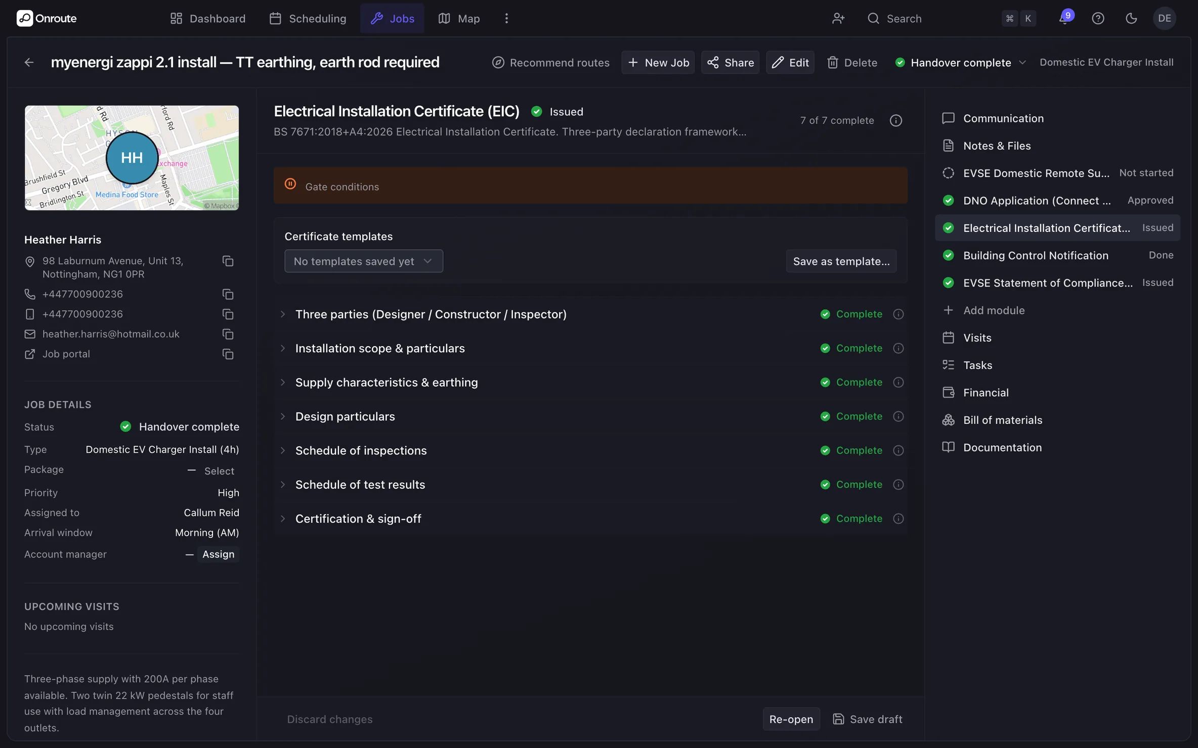This screenshot has width=1198, height=748.
Task: Open the Communication module
Action: click(x=1057, y=118)
